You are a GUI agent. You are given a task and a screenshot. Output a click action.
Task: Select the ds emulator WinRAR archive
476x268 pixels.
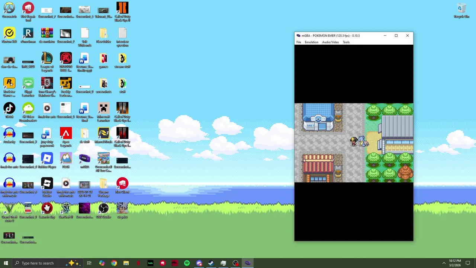[x=47, y=36]
